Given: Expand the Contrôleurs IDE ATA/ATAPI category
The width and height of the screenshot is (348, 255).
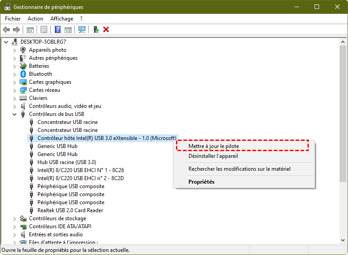Looking at the screenshot, I should tap(14, 226).
